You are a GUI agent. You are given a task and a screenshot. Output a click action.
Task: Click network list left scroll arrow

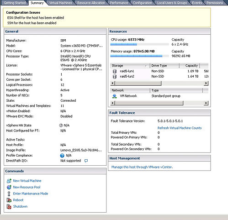[x=113, y=103]
